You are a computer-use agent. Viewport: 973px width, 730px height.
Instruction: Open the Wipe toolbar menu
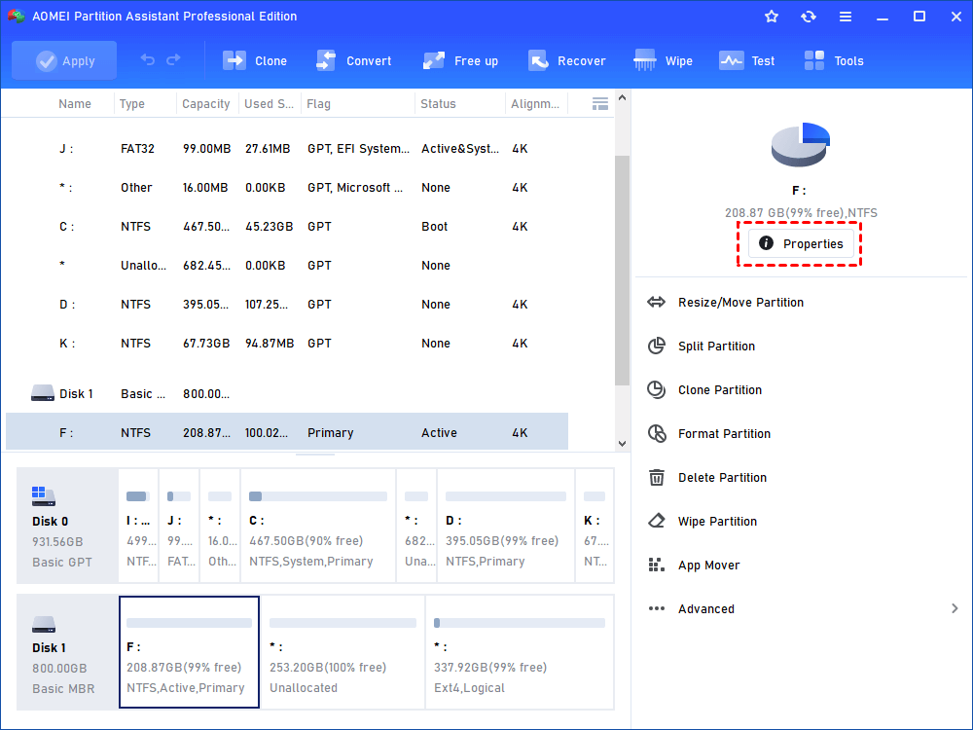(x=663, y=60)
